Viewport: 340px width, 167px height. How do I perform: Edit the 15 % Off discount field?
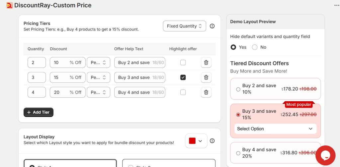[x=68, y=78]
